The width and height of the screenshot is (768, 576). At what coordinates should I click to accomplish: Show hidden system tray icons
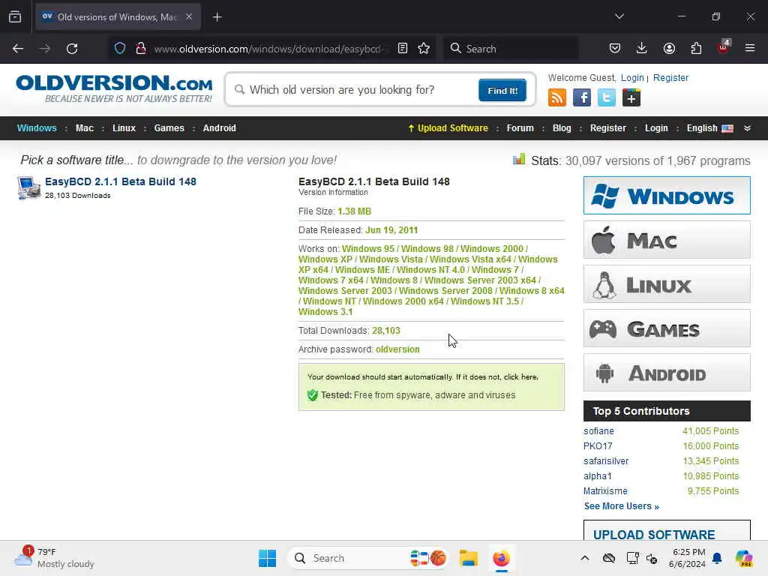(x=585, y=558)
